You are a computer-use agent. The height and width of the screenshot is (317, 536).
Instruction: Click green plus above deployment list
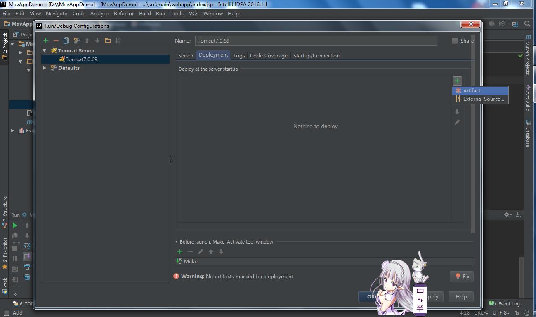[x=457, y=81]
